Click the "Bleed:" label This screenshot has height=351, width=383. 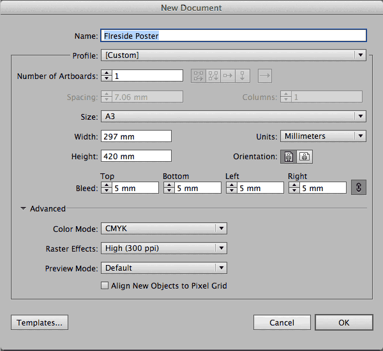click(x=87, y=188)
